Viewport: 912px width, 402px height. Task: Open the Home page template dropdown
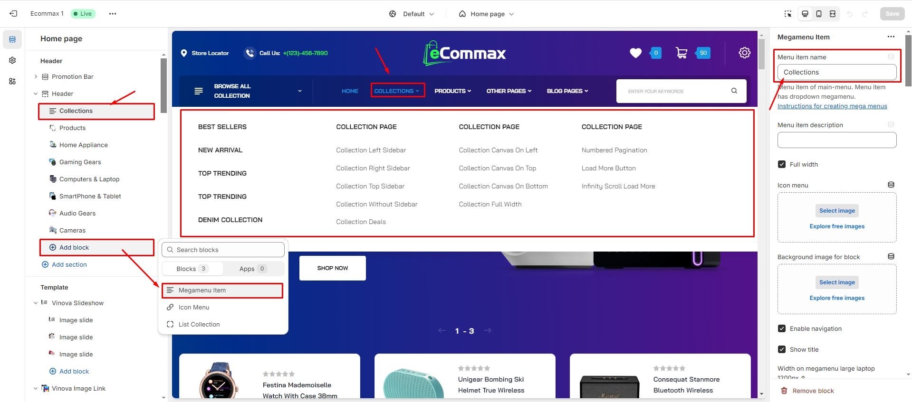point(487,14)
